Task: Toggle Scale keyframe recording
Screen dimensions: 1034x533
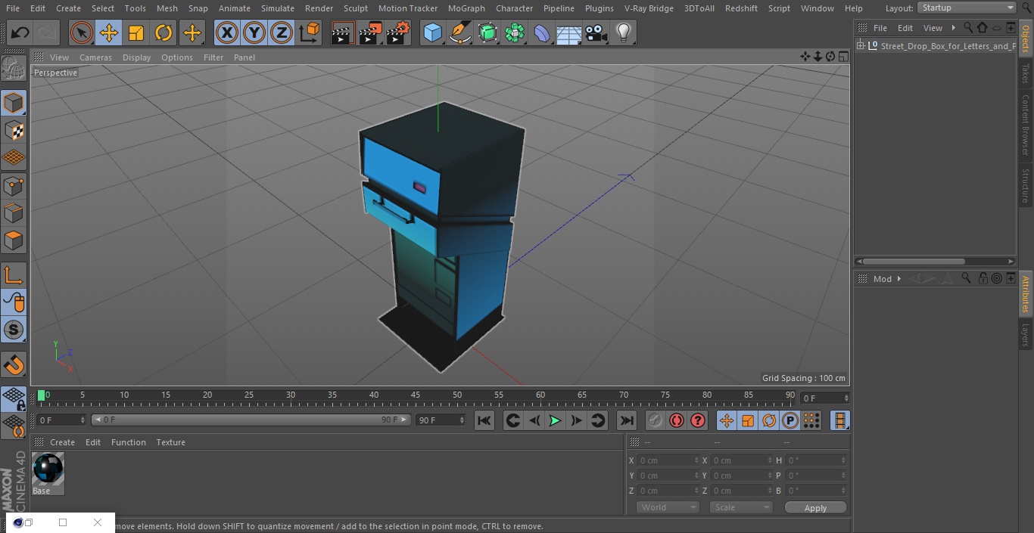Action: 748,420
